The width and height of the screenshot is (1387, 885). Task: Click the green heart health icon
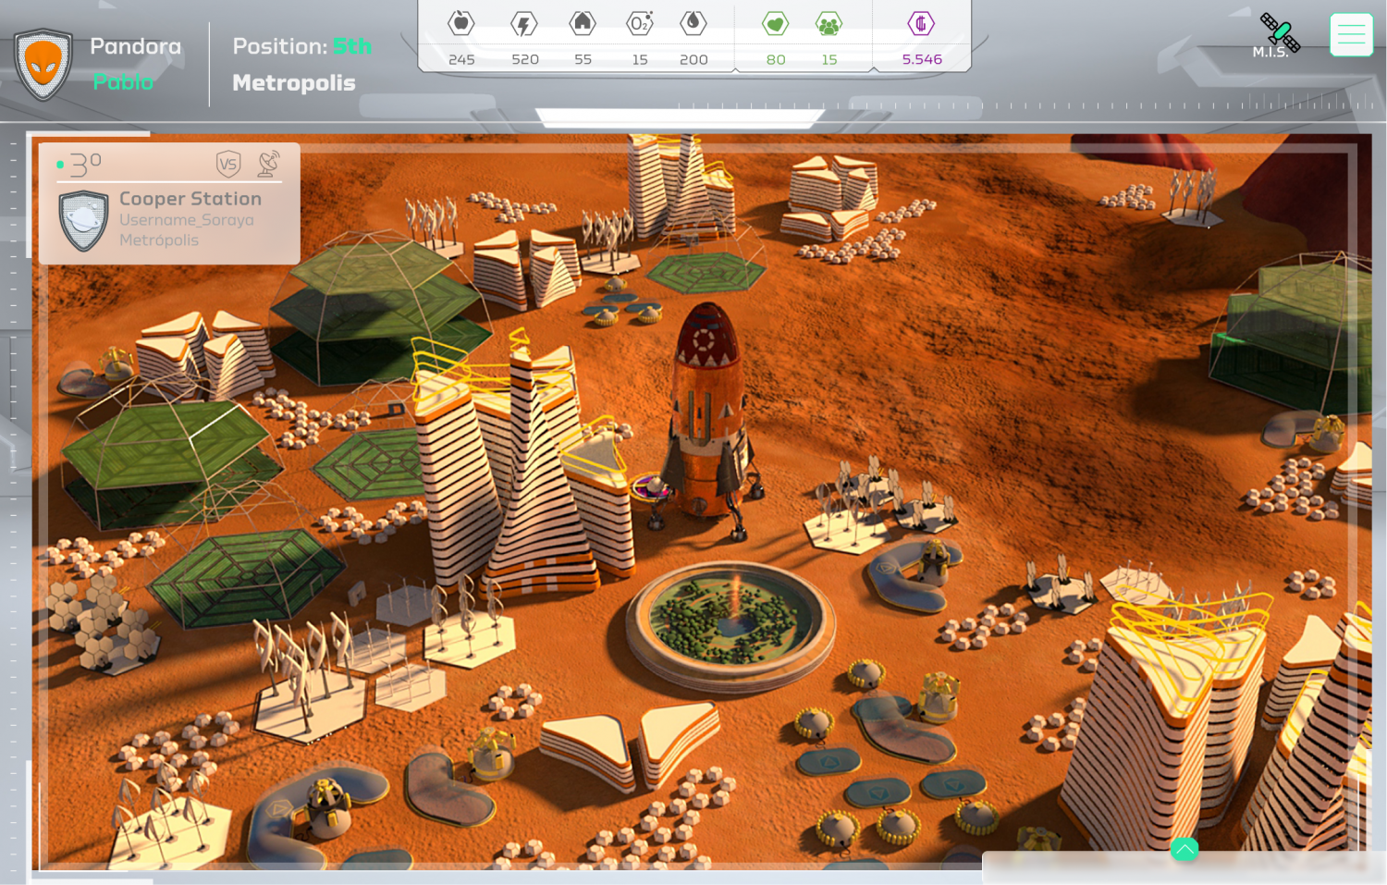point(775,24)
